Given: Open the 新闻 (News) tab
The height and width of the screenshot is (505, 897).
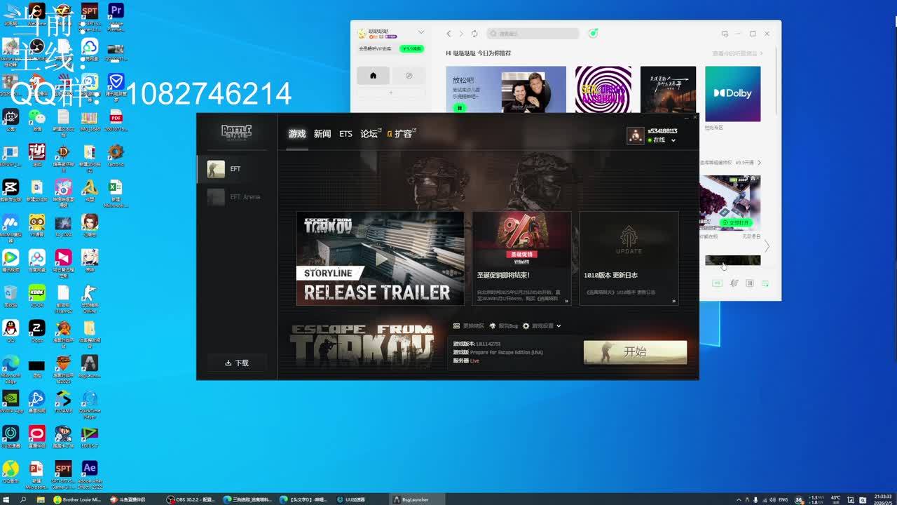Looking at the screenshot, I should click(322, 134).
